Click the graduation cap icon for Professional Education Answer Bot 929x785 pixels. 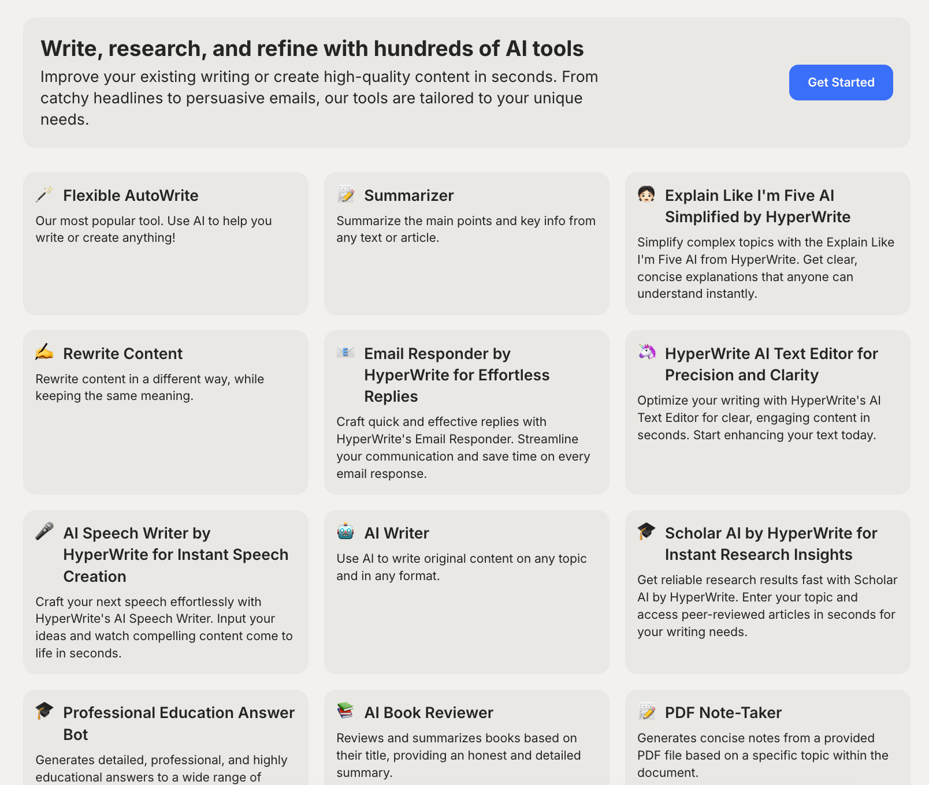[44, 711]
